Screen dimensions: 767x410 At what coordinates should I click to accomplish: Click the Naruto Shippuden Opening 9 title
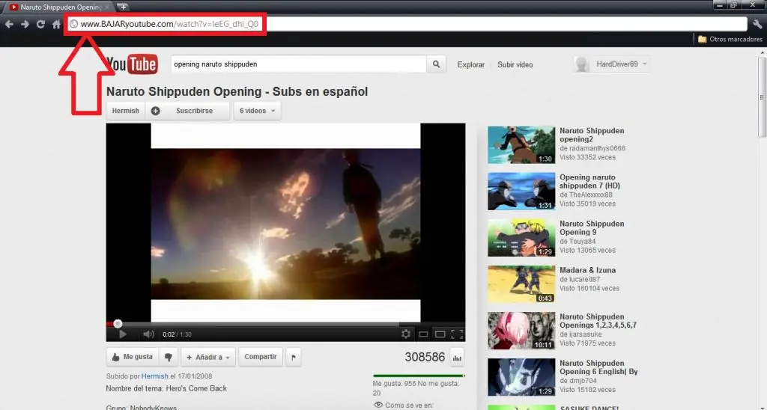coord(592,227)
